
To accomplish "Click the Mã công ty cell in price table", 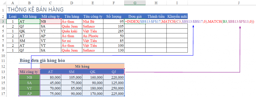I will pyautogui.click(x=29, y=72).
